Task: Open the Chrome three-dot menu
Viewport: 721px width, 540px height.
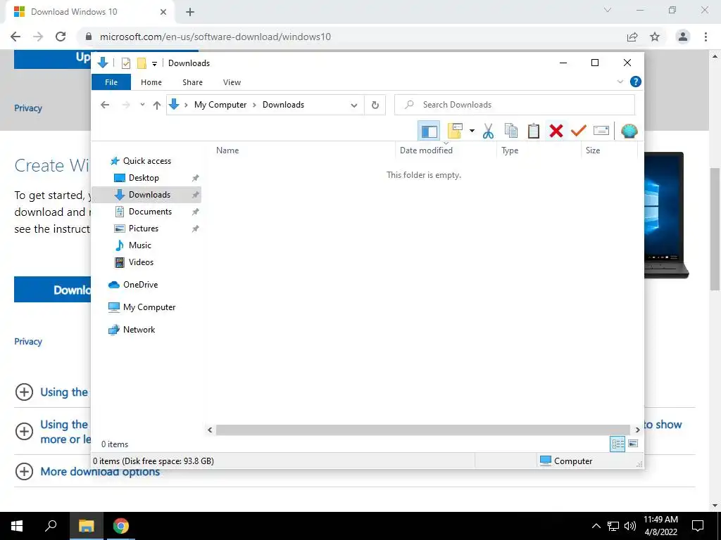Action: coord(706,37)
